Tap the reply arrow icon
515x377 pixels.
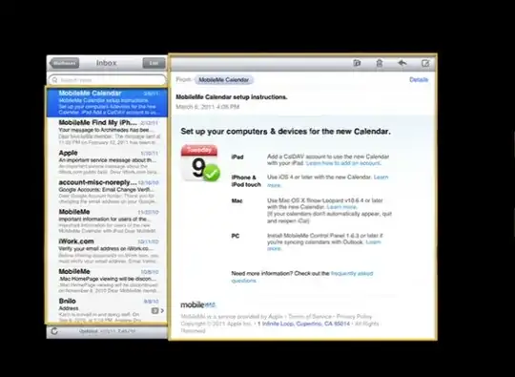click(402, 63)
